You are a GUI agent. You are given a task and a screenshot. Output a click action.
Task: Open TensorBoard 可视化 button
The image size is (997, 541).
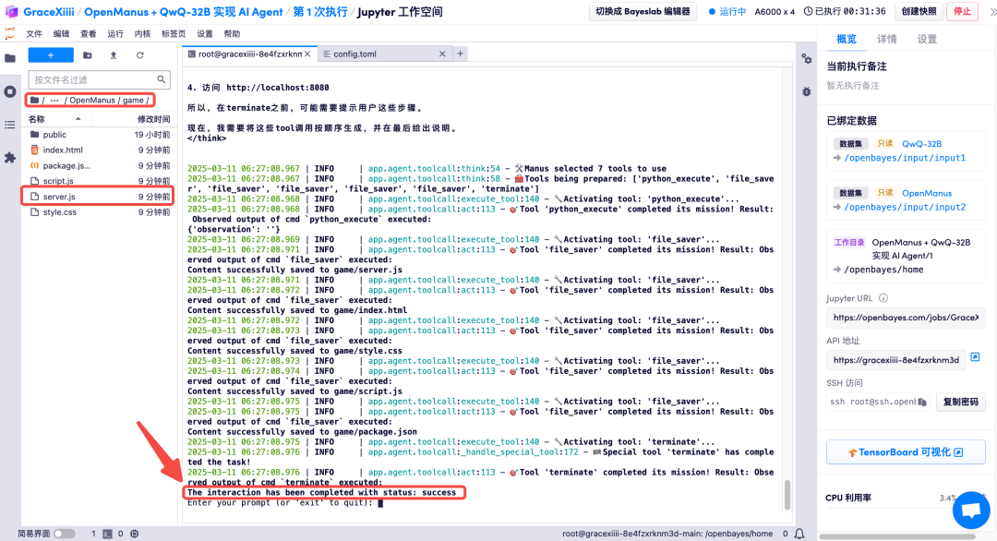906,452
